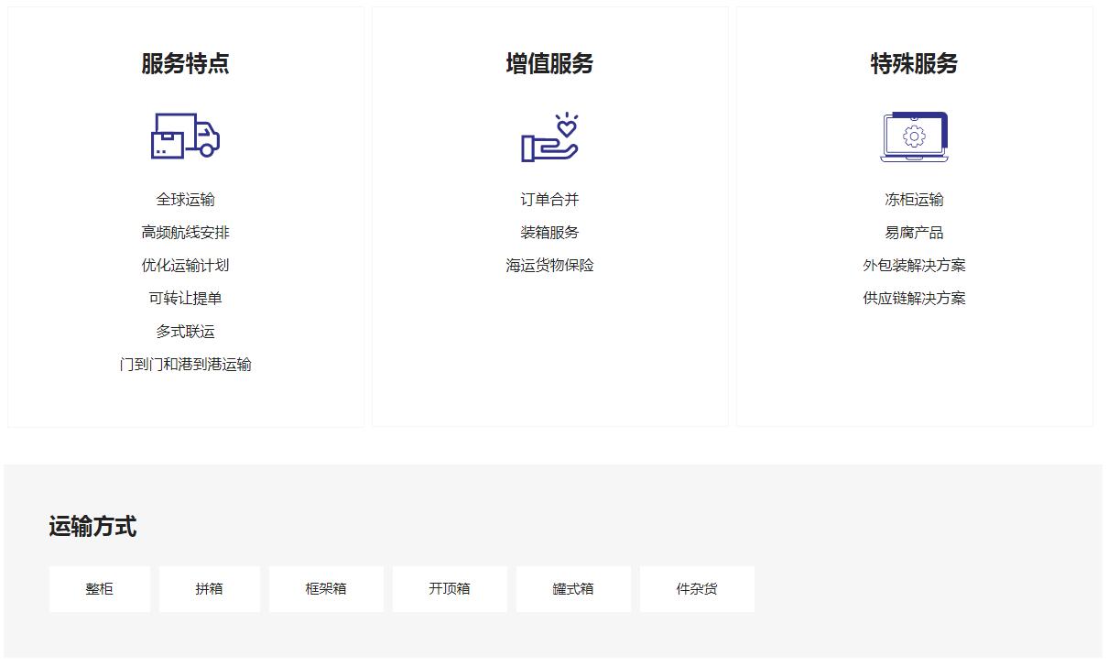Click the 增值服务 heading
The image size is (1108, 667).
549,63
